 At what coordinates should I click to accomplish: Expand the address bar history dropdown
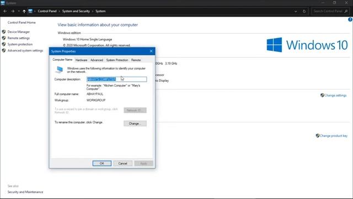point(296,11)
